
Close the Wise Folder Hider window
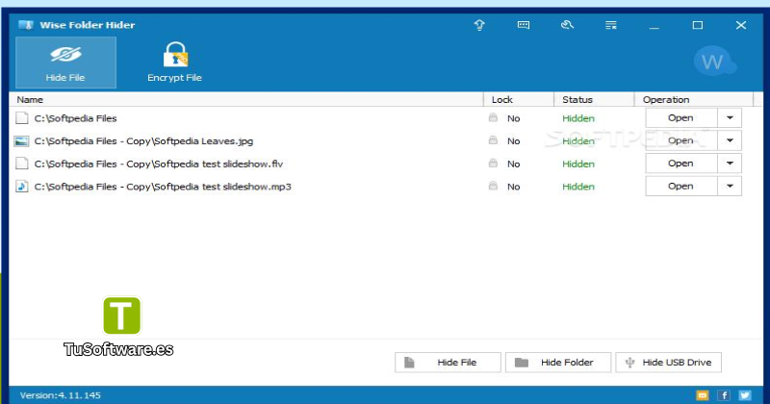741,25
